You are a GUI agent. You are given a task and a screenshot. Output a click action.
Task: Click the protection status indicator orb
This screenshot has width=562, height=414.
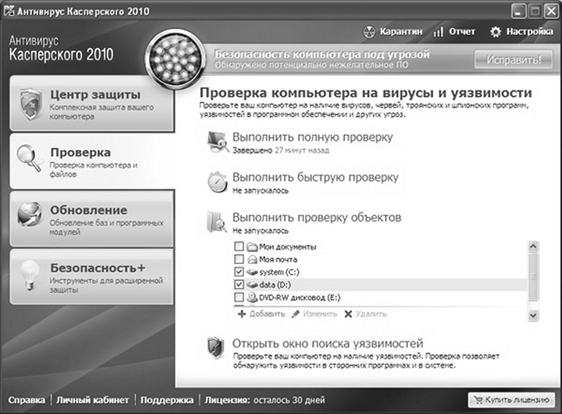pos(175,59)
